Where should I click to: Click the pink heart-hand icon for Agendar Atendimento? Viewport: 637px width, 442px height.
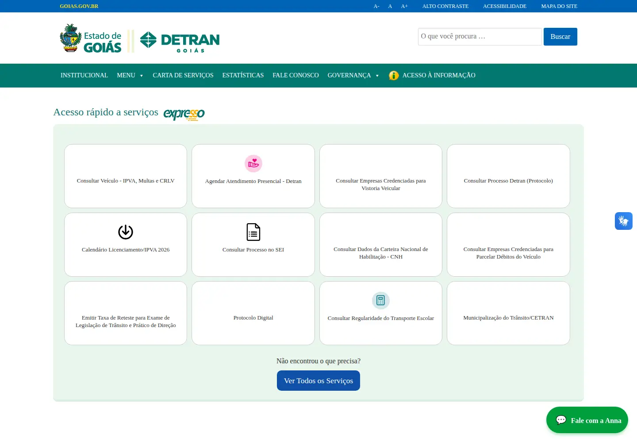253,164
